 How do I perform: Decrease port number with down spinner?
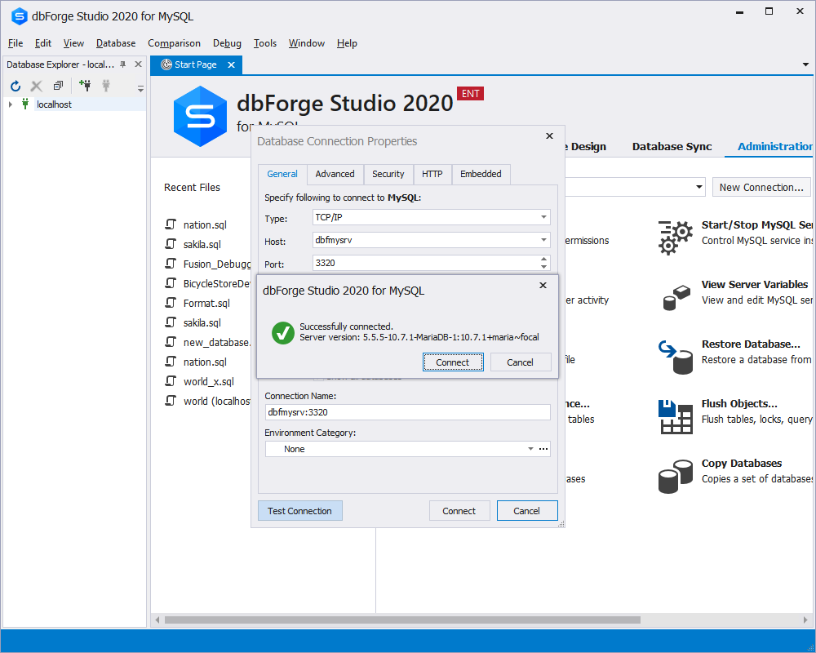tap(543, 267)
